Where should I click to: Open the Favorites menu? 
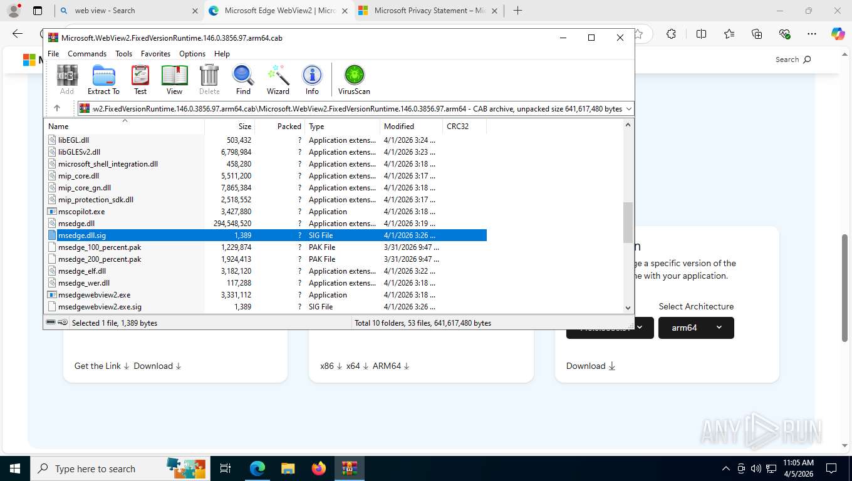[x=155, y=54]
